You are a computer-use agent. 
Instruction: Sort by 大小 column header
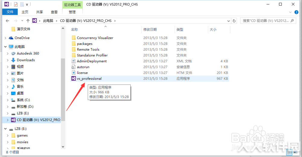213,30
